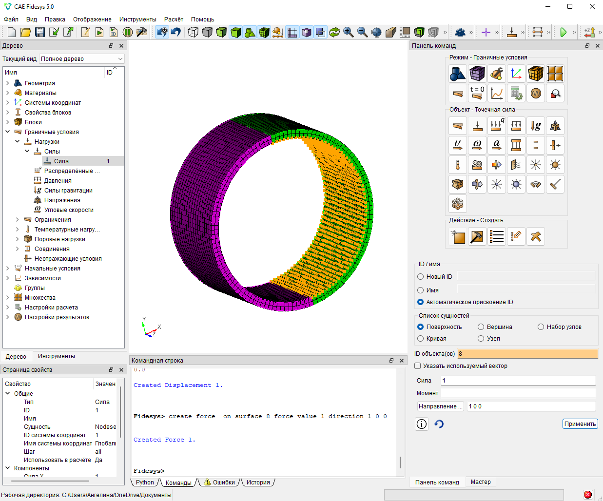
Task: Click the 'Применить' button
Action: pyautogui.click(x=580, y=424)
